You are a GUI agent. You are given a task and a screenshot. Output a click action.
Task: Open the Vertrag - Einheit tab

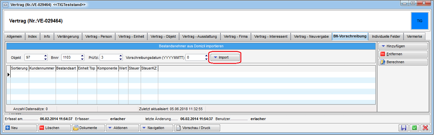[131, 36]
